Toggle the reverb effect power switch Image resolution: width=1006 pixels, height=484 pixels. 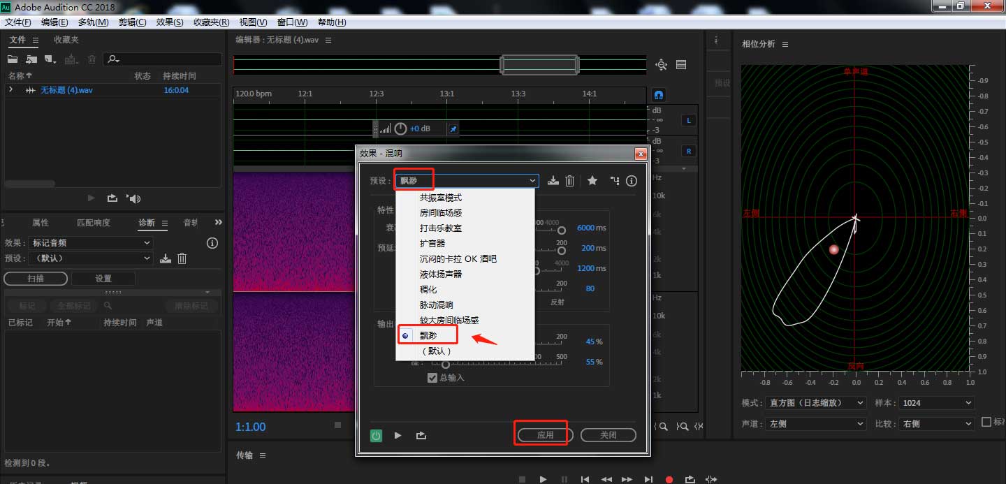(375, 435)
